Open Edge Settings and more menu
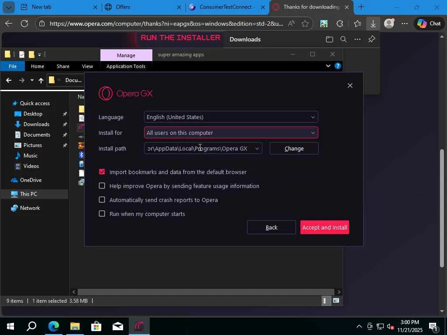The width and height of the screenshot is (447, 335). [x=405, y=24]
